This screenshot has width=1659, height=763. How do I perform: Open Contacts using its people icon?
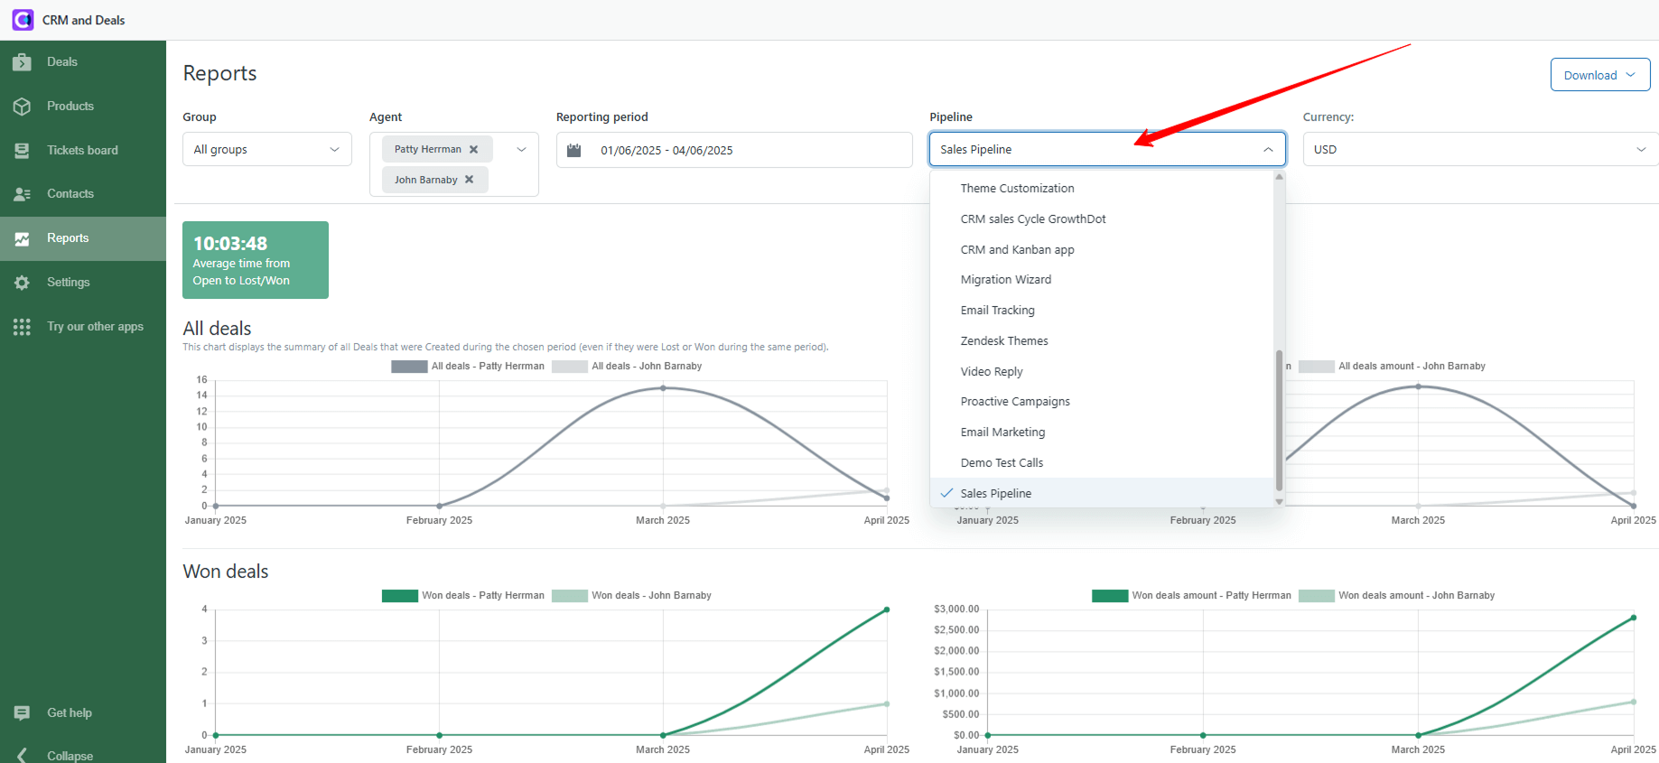coord(23,194)
